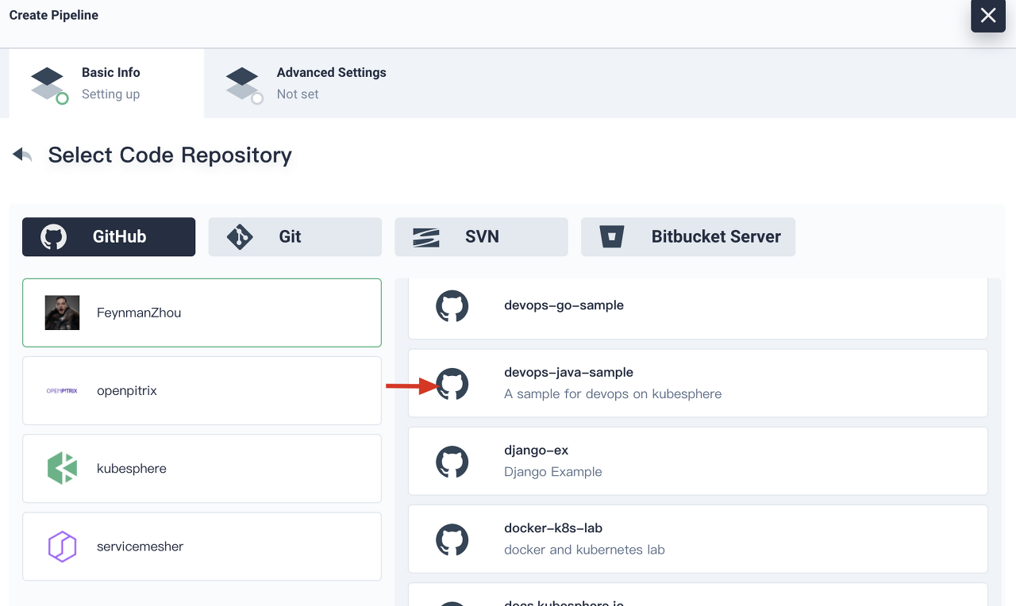Click the 'Django Example' description text
Screen dimensions: 1016x606
coord(553,471)
